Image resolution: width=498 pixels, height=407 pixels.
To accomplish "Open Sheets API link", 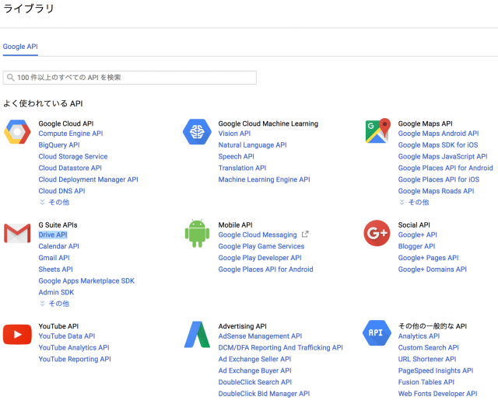I will (x=55, y=270).
